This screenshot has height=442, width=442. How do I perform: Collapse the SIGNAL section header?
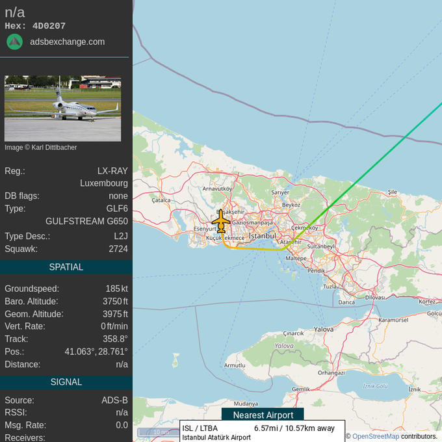pyautogui.click(x=66, y=382)
